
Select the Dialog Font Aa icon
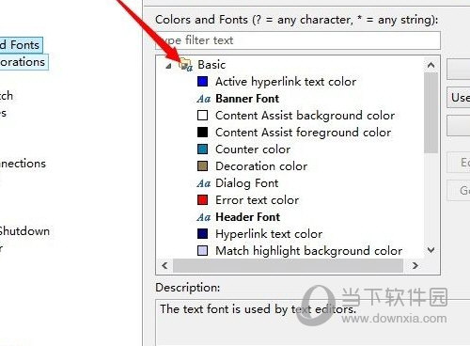(x=204, y=183)
